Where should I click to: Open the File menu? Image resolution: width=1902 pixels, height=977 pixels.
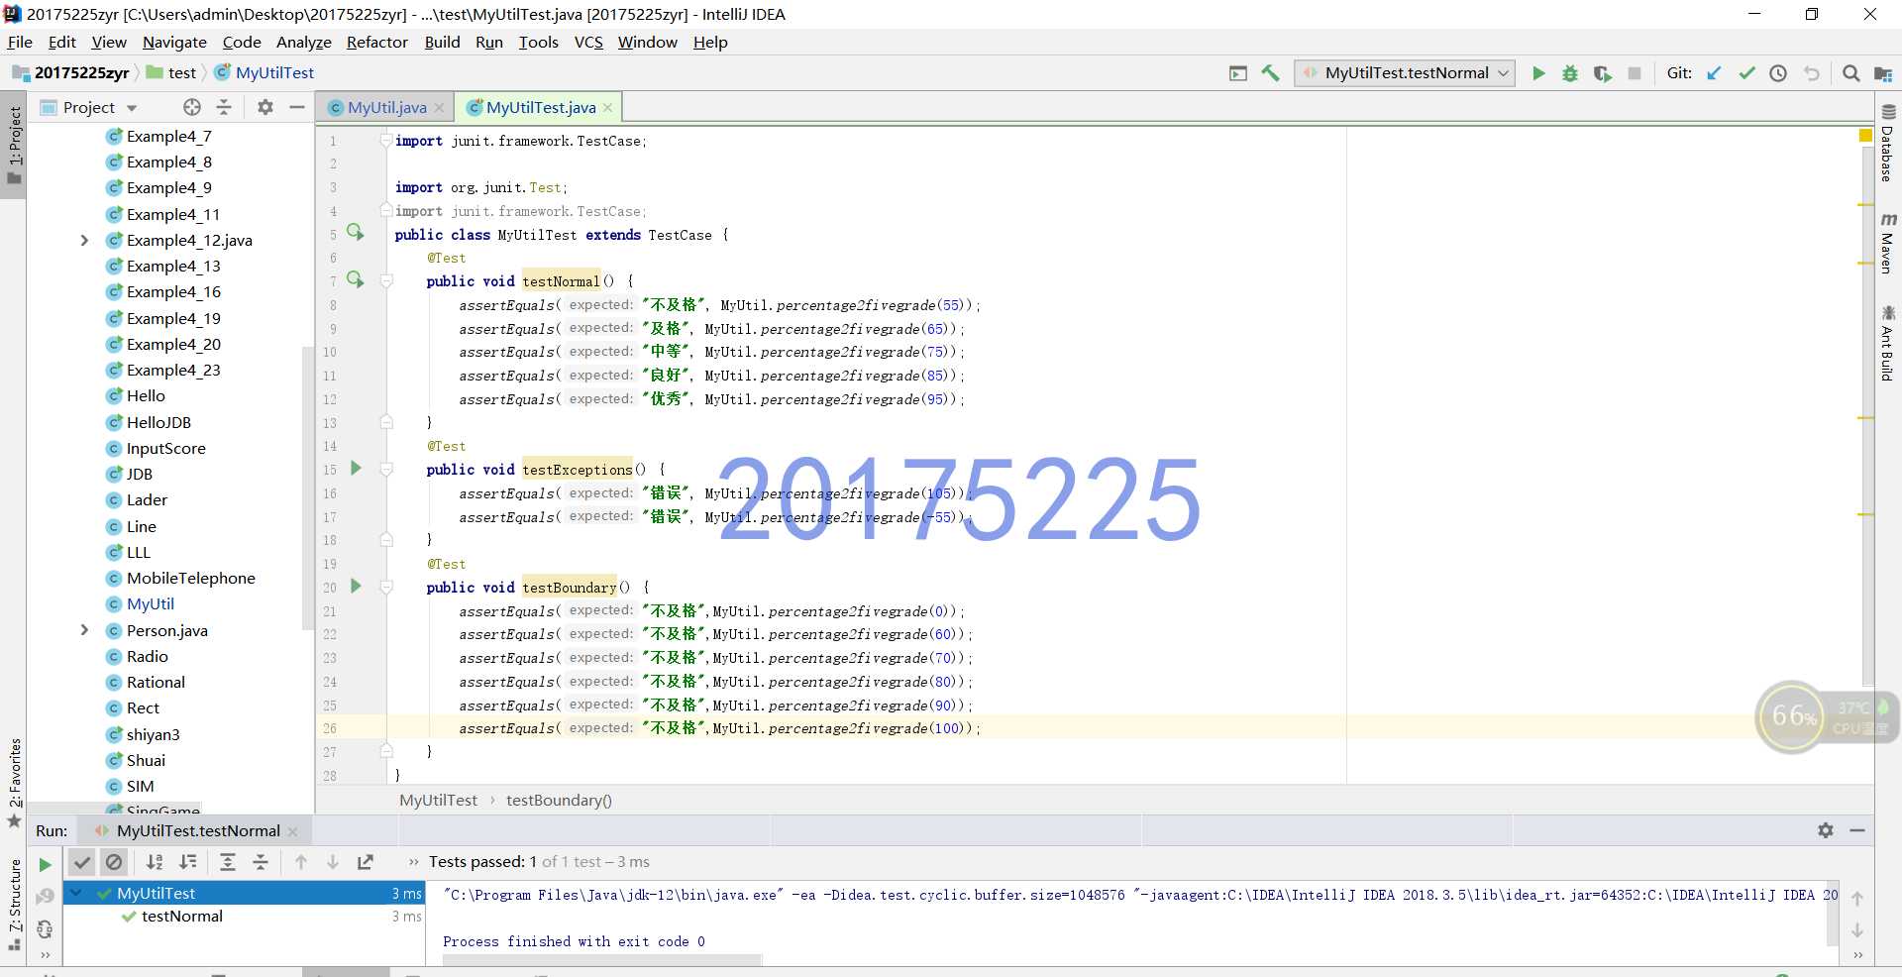click(20, 42)
